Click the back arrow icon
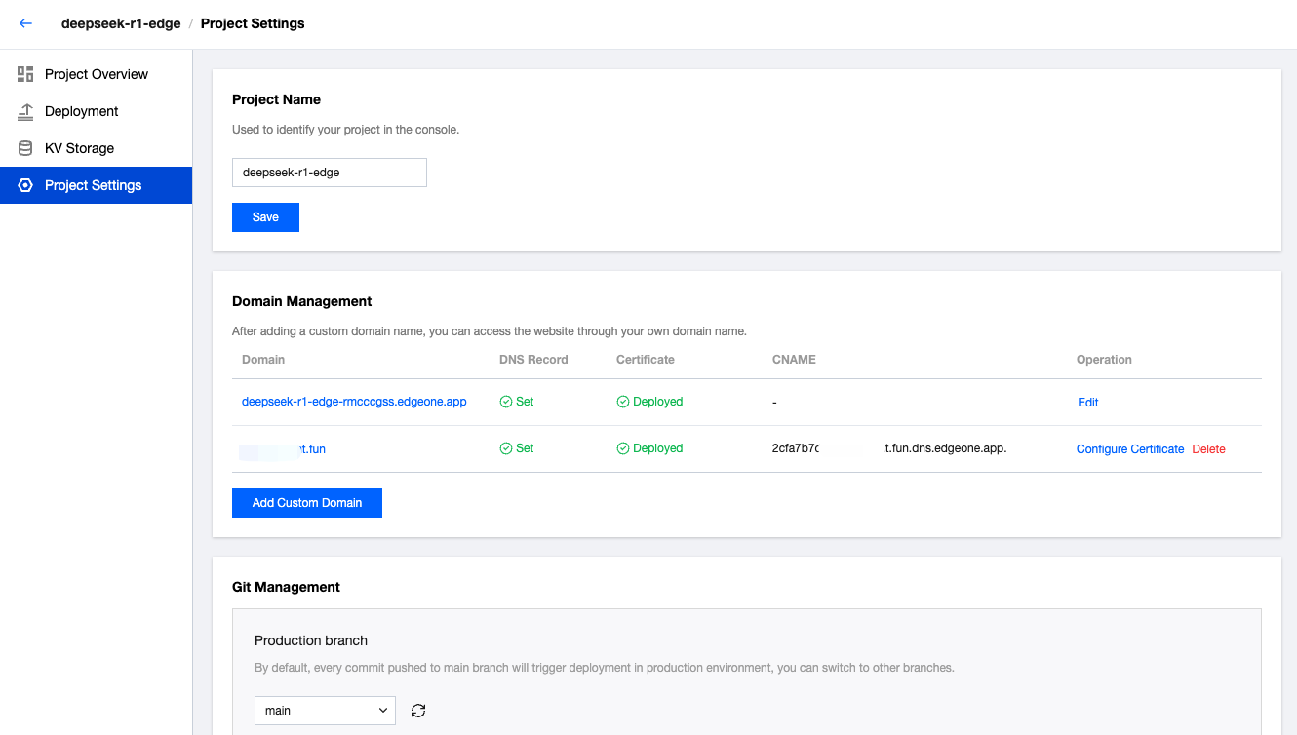 tap(25, 23)
